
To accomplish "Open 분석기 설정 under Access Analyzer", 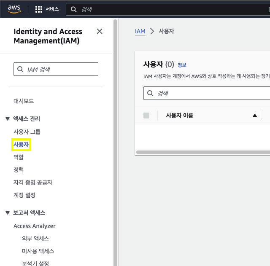I will (x=35, y=263).
